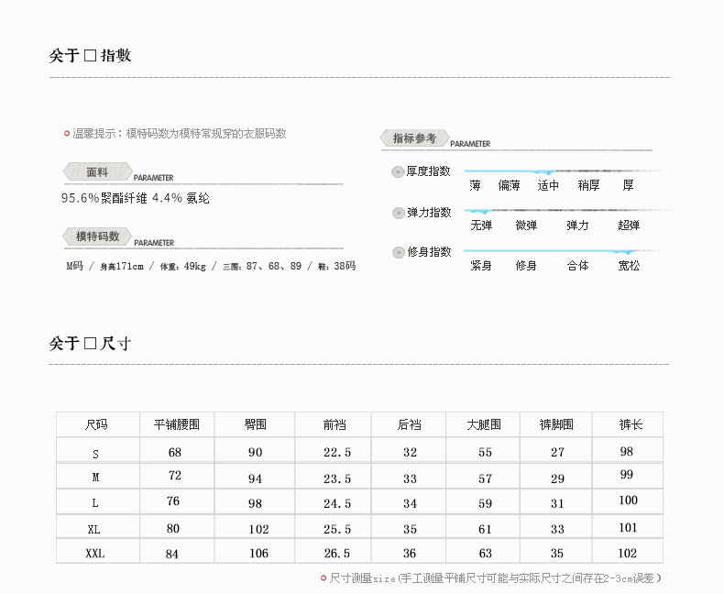Click waist value 72 in row M
The height and width of the screenshot is (594, 724).
coord(175,476)
